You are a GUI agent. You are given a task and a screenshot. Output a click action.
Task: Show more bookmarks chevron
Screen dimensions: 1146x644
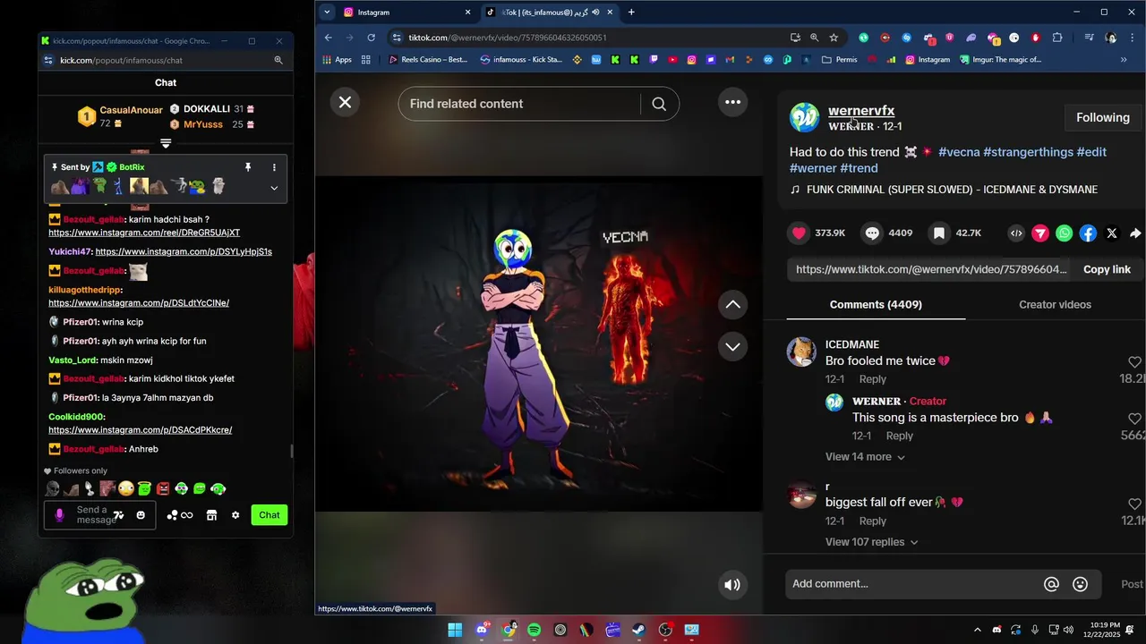coord(1124,60)
